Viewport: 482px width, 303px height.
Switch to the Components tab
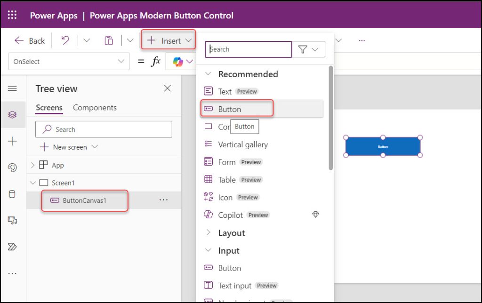(95, 108)
